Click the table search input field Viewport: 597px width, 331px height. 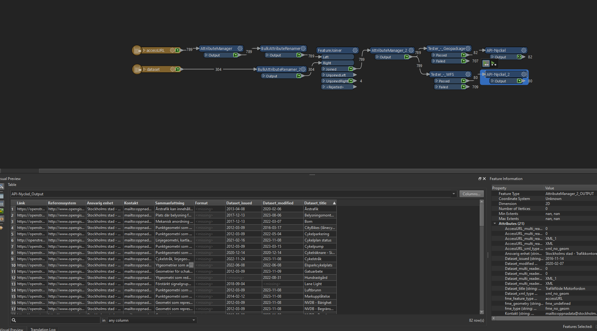[58, 320]
